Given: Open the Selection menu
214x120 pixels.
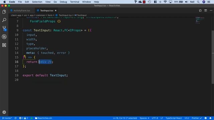Looking at the screenshot, I should [x=37, y=2].
